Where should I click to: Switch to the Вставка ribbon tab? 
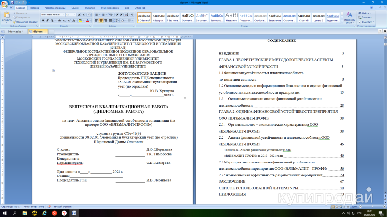click(x=35, y=8)
